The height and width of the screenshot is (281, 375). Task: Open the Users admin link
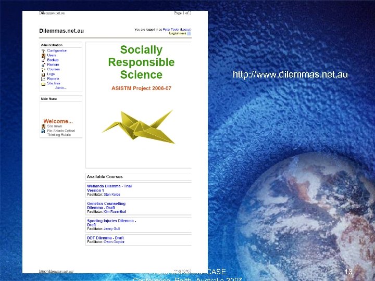tap(52, 55)
